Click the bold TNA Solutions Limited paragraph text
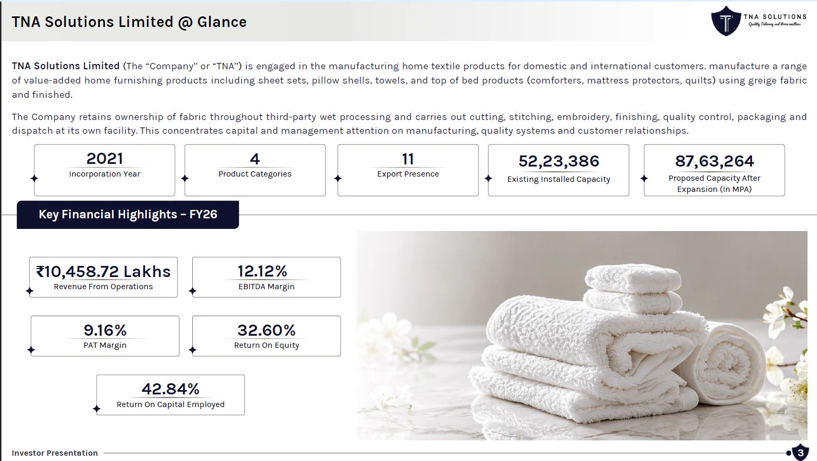The image size is (817, 461). (66, 66)
